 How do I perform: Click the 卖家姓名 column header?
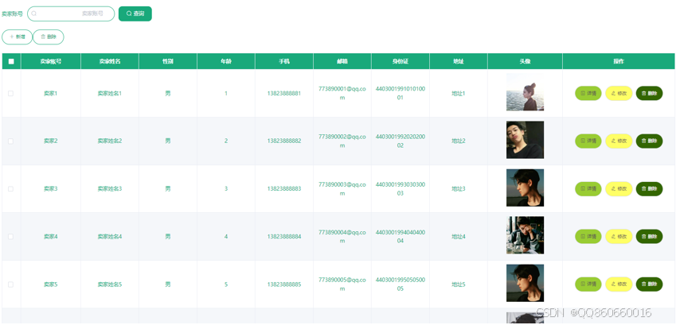point(110,61)
